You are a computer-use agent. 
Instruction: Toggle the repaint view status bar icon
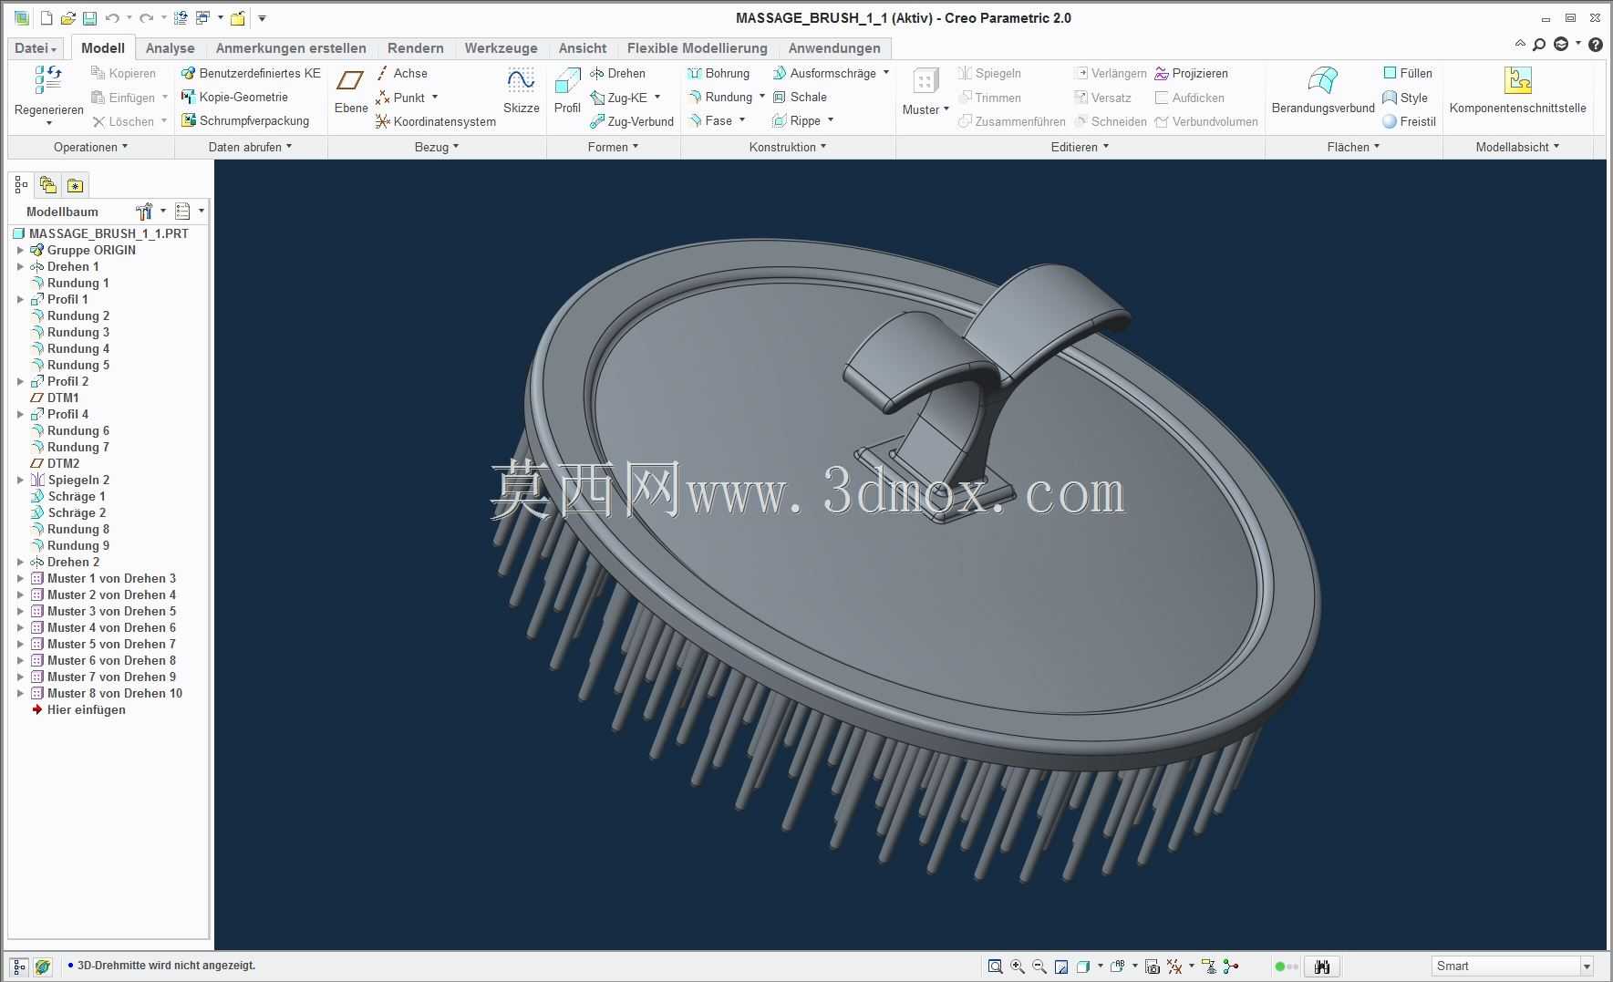[1060, 966]
